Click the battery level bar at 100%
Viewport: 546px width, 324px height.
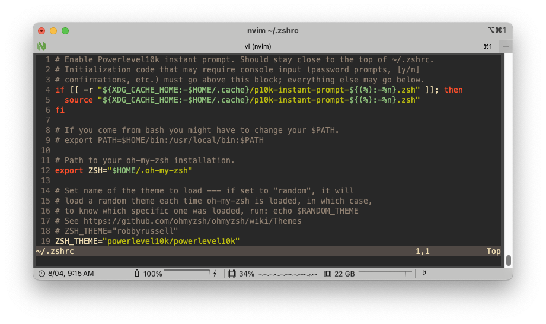[187, 274]
